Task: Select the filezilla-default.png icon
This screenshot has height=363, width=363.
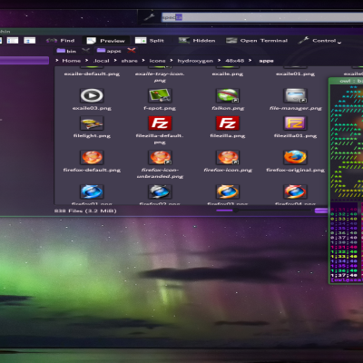Action: click(160, 123)
